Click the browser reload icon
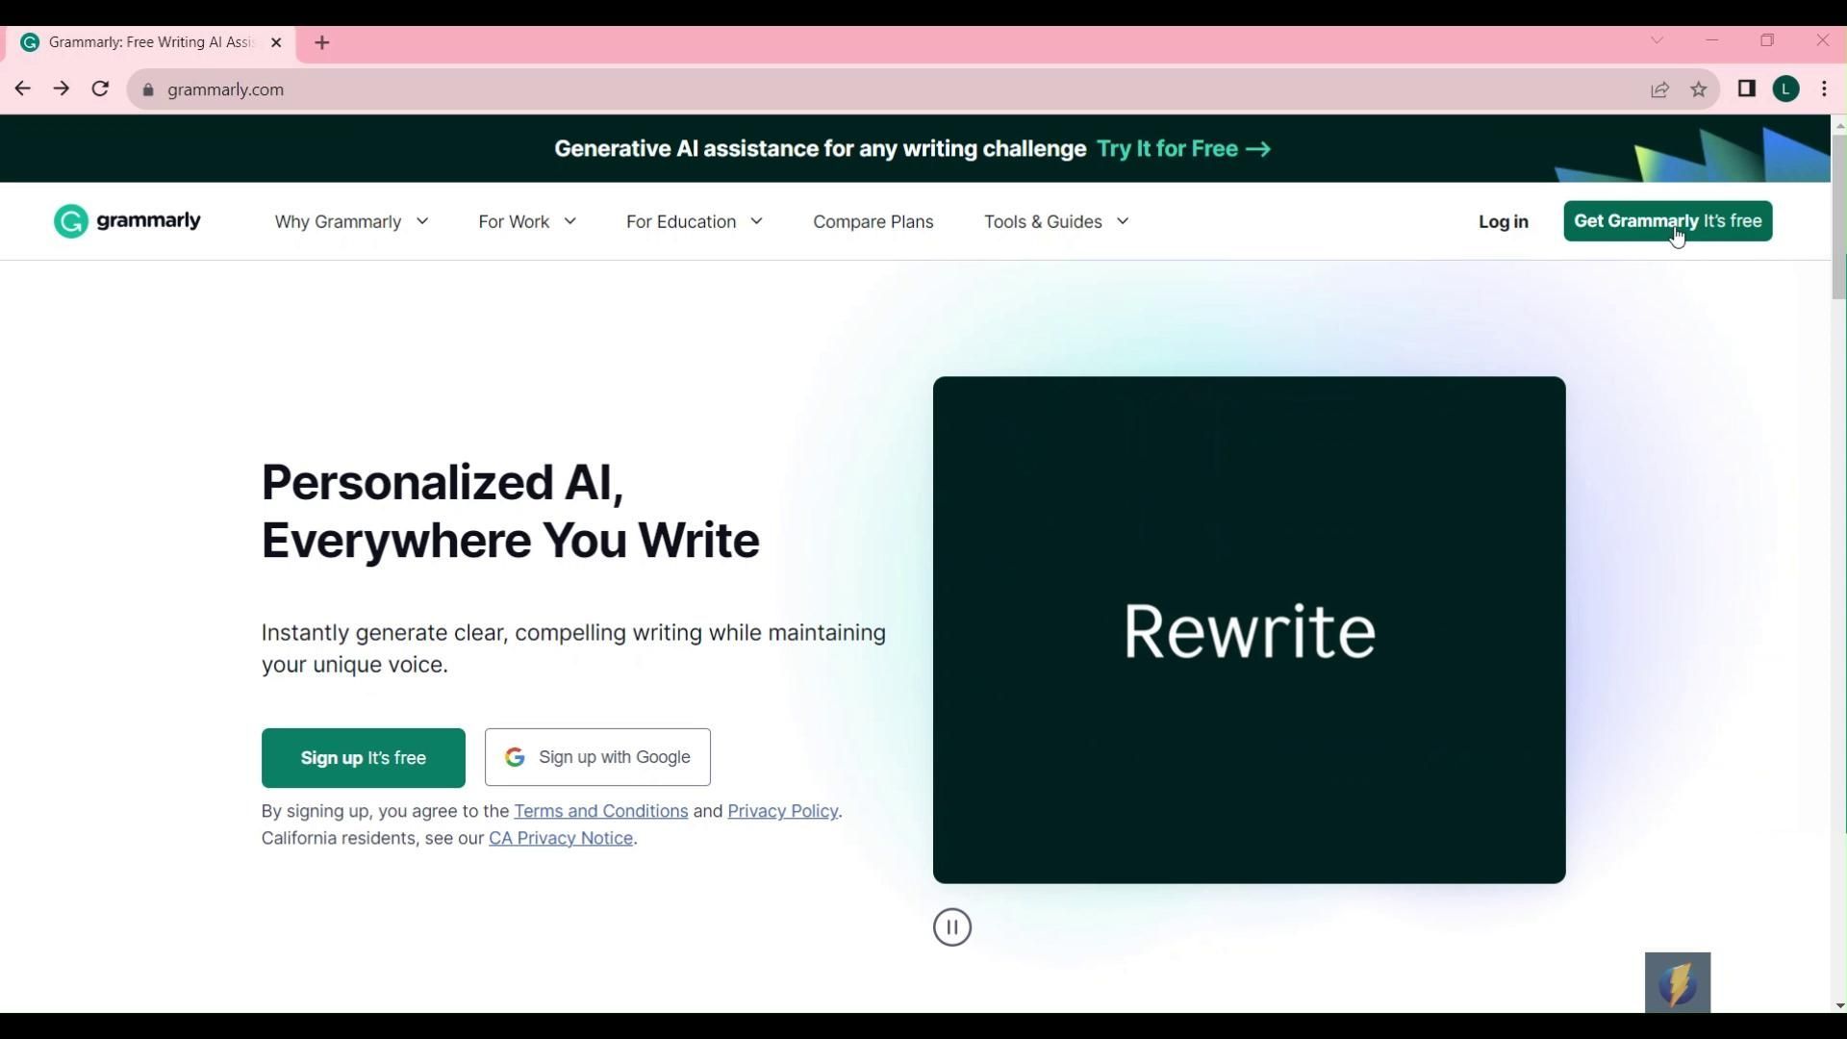Screen dimensions: 1847x1039 pos(100,89)
